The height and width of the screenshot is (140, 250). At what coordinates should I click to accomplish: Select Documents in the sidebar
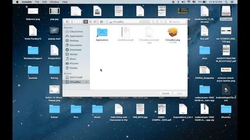pos(74,45)
